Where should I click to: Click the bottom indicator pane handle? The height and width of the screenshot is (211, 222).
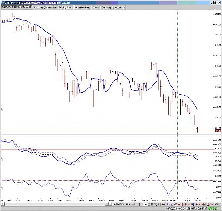(2, 188)
